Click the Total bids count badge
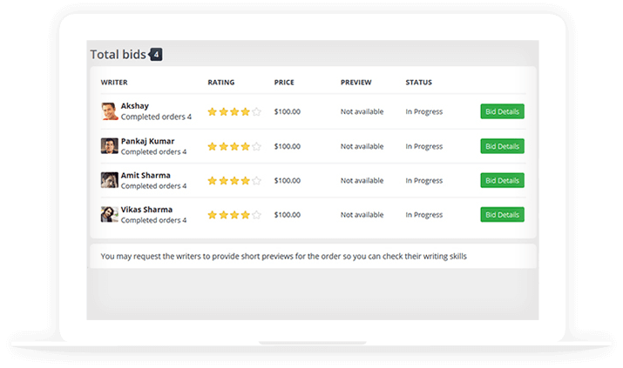623x368 pixels. point(156,54)
